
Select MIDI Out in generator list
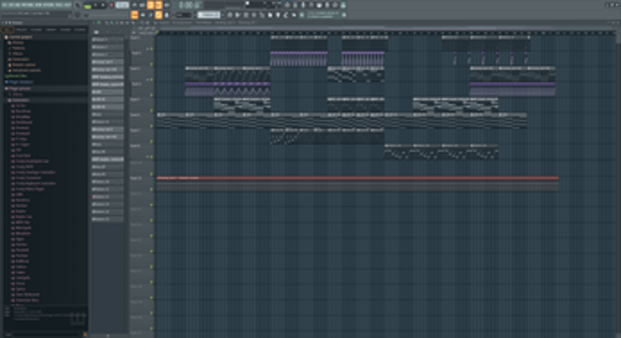[23, 222]
